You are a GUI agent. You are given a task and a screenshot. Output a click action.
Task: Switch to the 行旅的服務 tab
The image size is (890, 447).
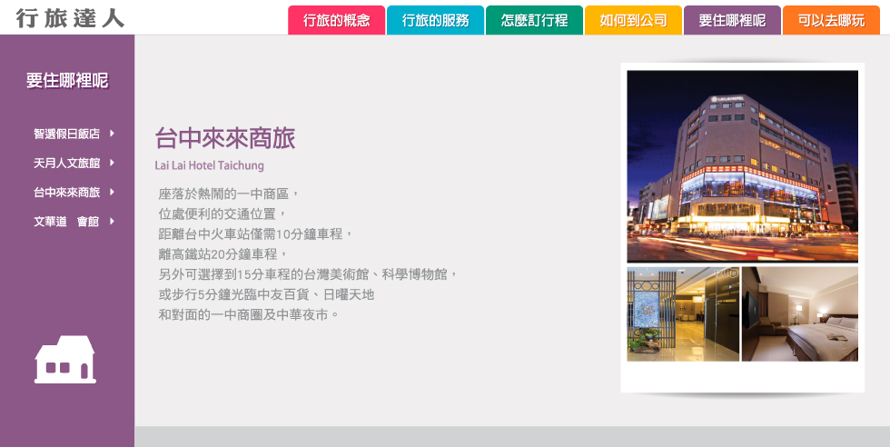[x=435, y=21]
